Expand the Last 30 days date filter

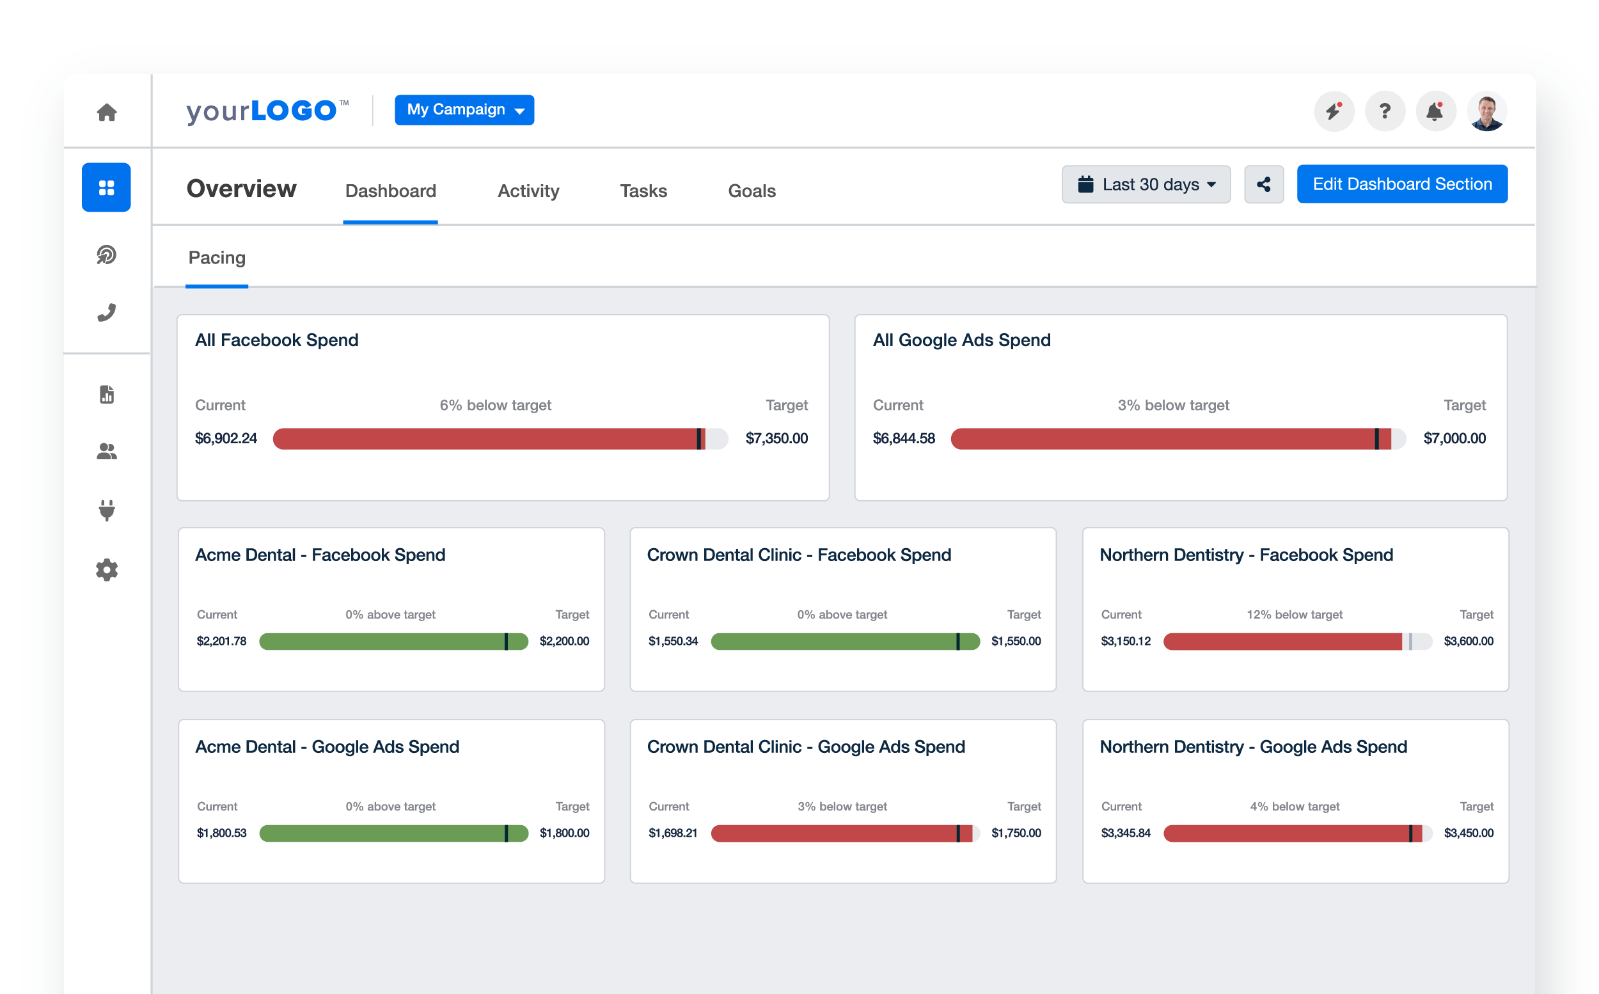pos(1146,184)
